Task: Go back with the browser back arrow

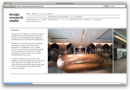Action: click(6, 6)
